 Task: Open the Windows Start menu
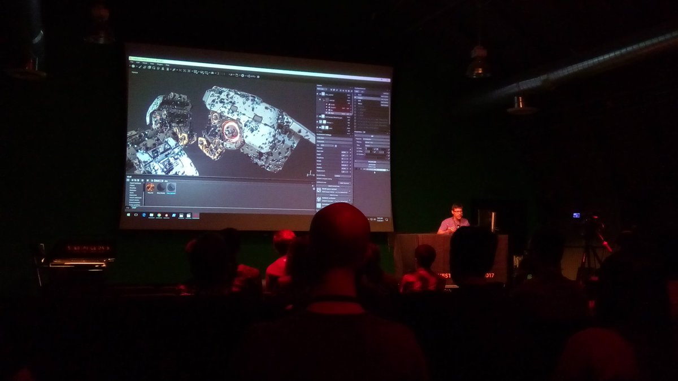(x=129, y=215)
